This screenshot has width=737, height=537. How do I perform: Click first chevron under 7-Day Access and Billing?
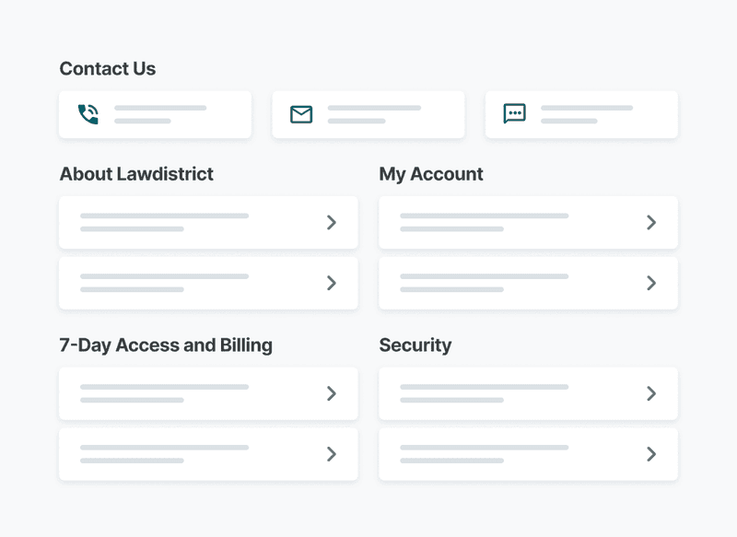tap(332, 393)
